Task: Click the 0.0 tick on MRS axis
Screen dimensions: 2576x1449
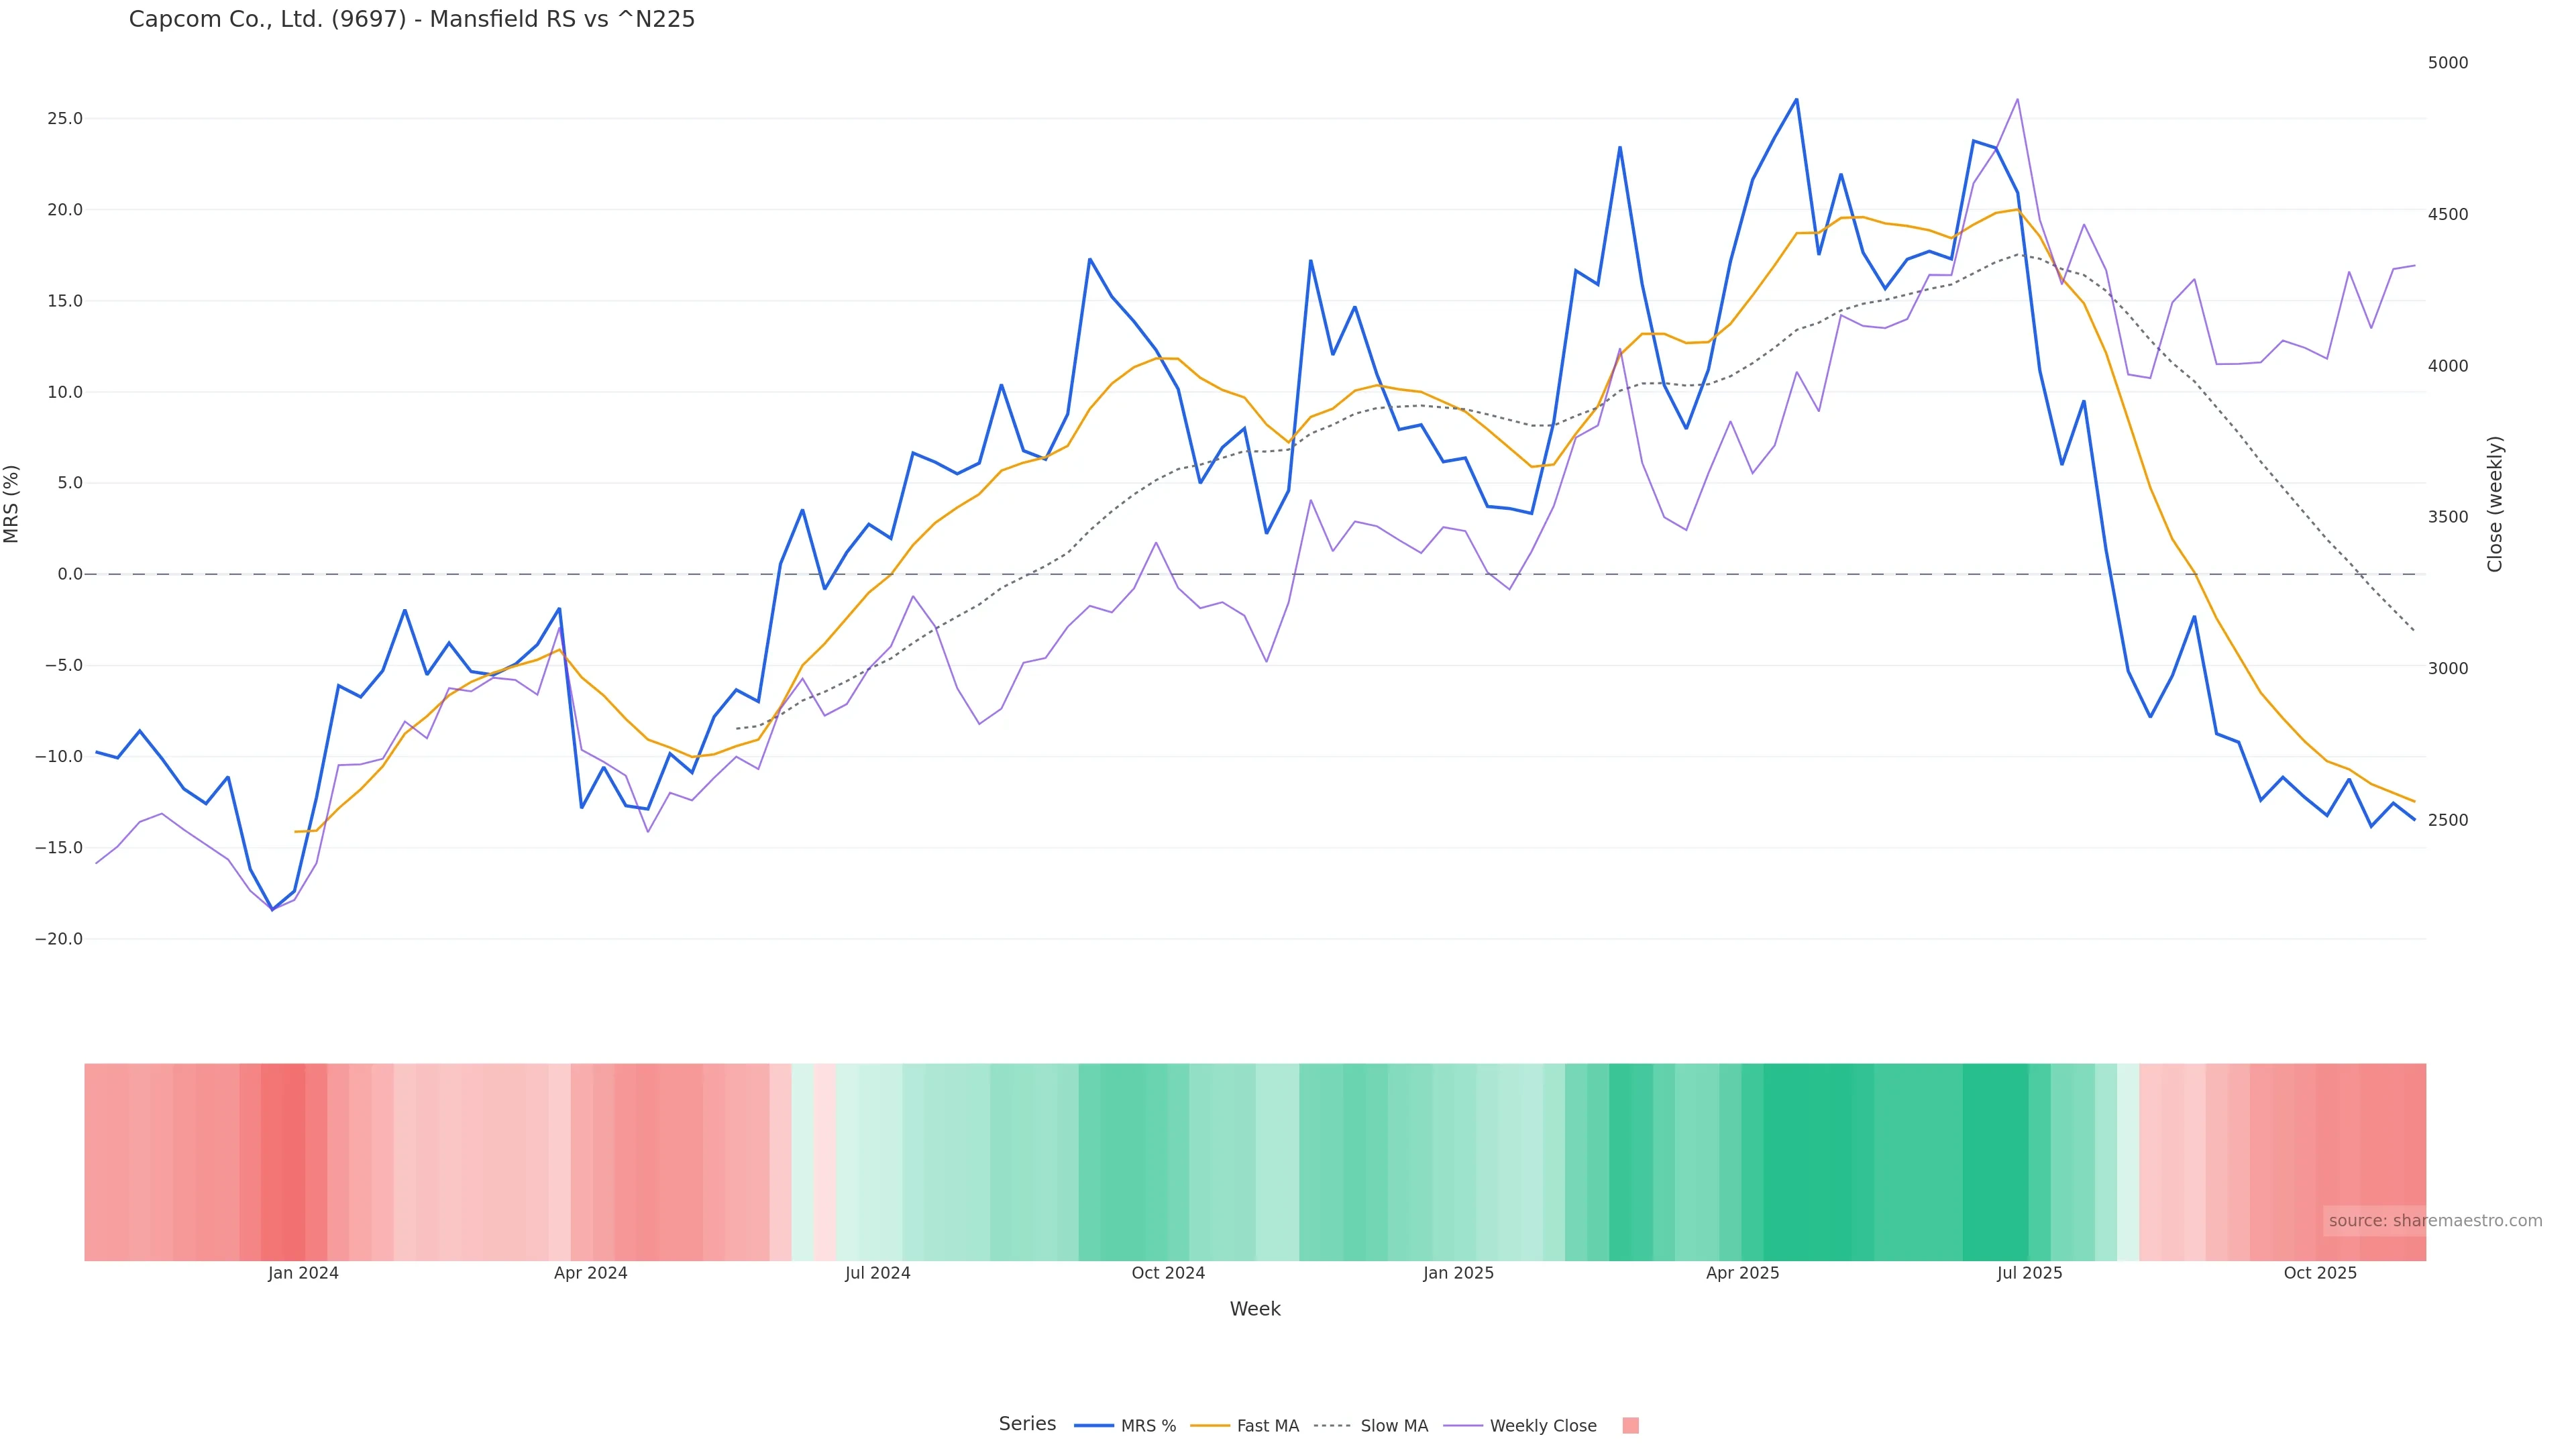Action: [70, 574]
